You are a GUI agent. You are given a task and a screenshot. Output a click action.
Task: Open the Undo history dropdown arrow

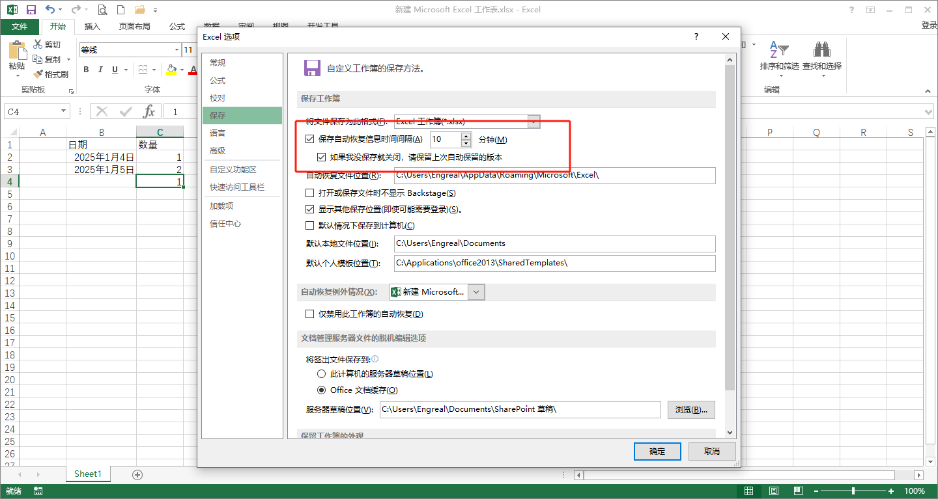[x=61, y=10]
